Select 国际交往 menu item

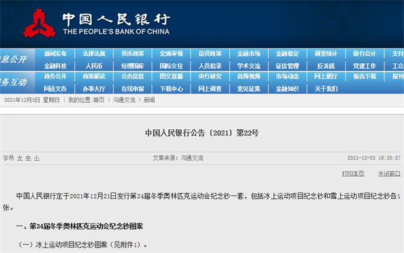[x=171, y=66]
